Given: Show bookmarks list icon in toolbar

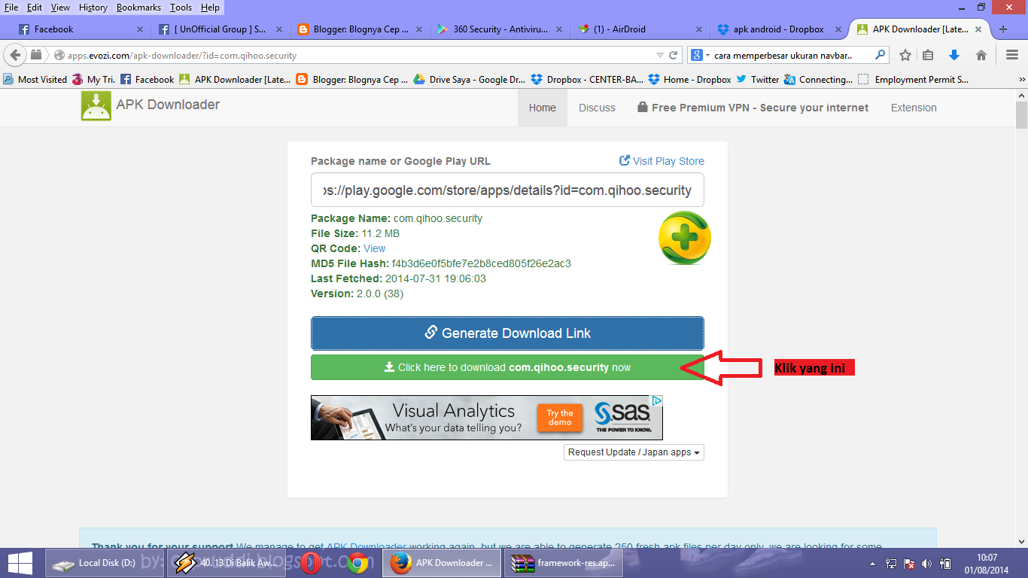Looking at the screenshot, I should (928, 55).
